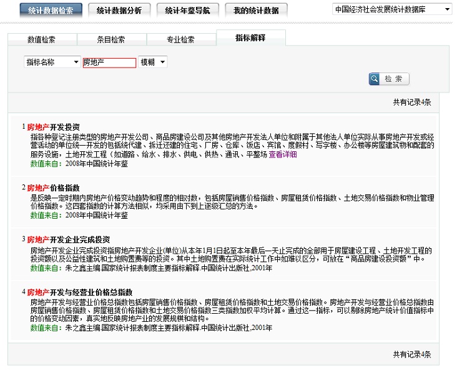Switch to 数值检索 sub-tab
The image size is (457, 370).
(x=41, y=39)
